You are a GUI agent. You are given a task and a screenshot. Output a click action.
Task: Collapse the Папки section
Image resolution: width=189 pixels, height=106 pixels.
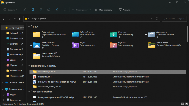click(x=29, y=27)
